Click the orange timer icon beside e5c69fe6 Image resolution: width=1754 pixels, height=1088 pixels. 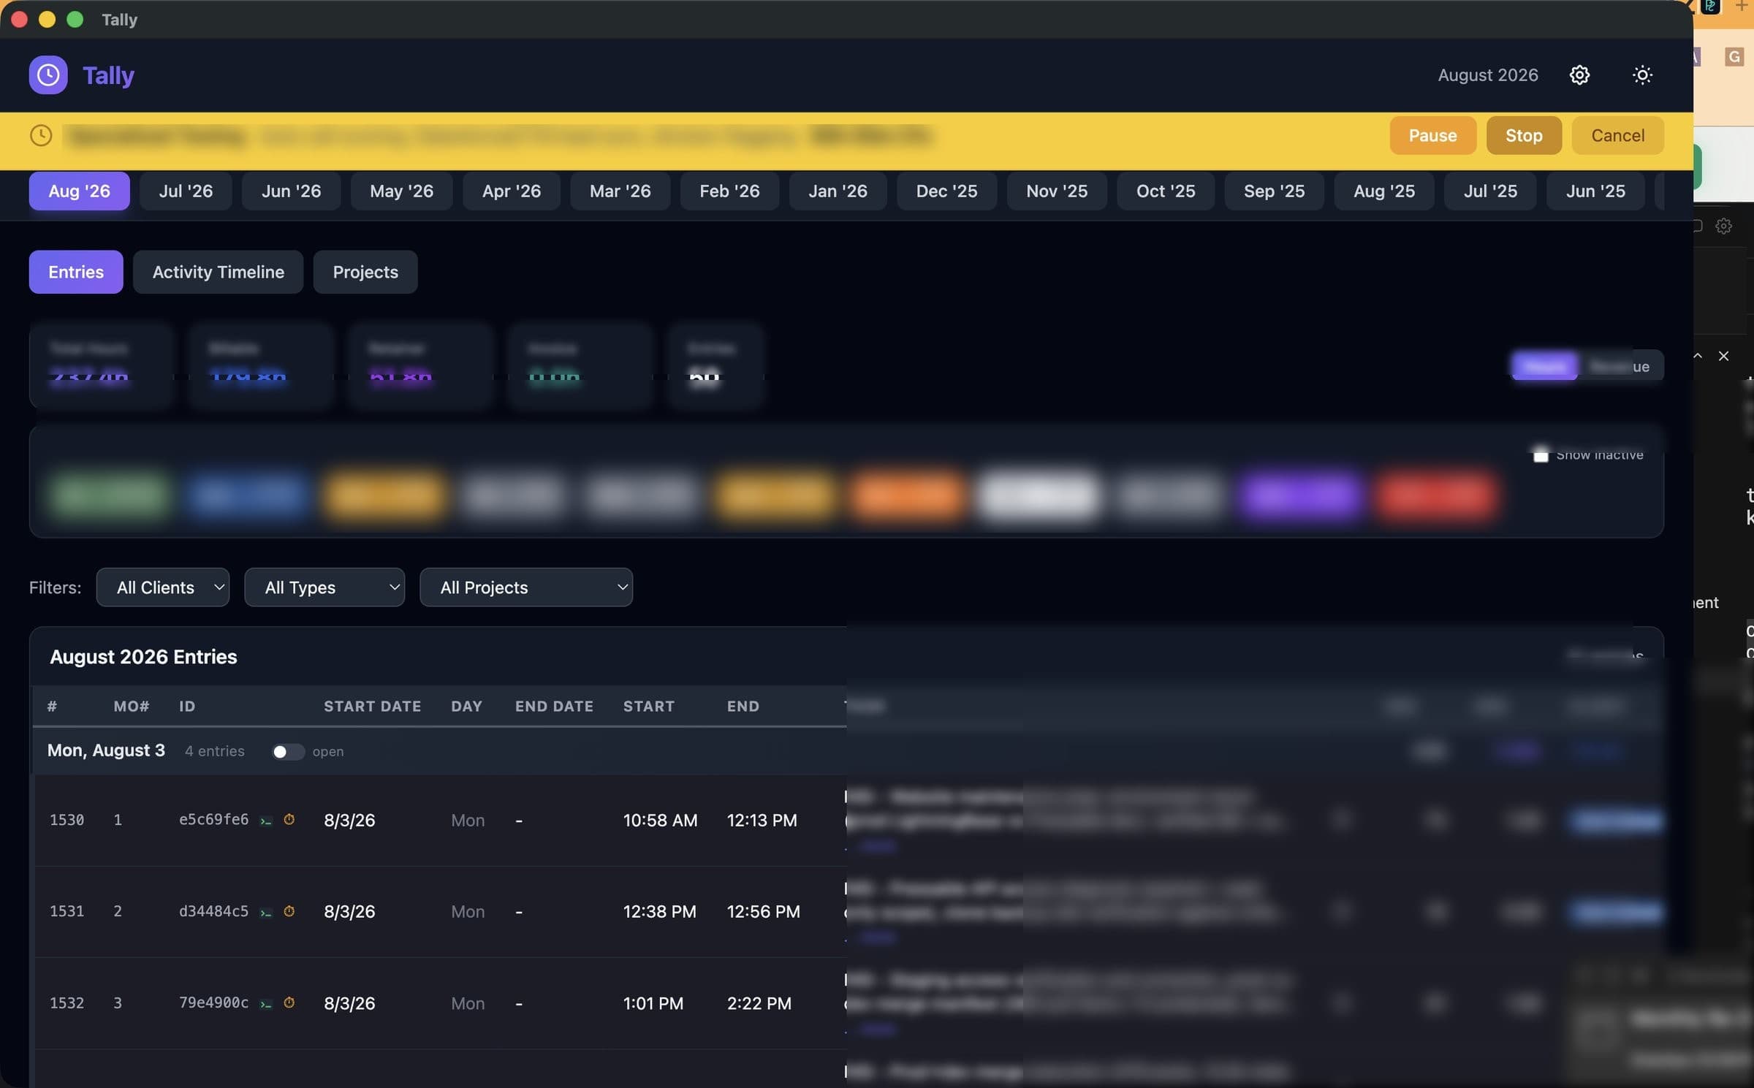coord(289,820)
